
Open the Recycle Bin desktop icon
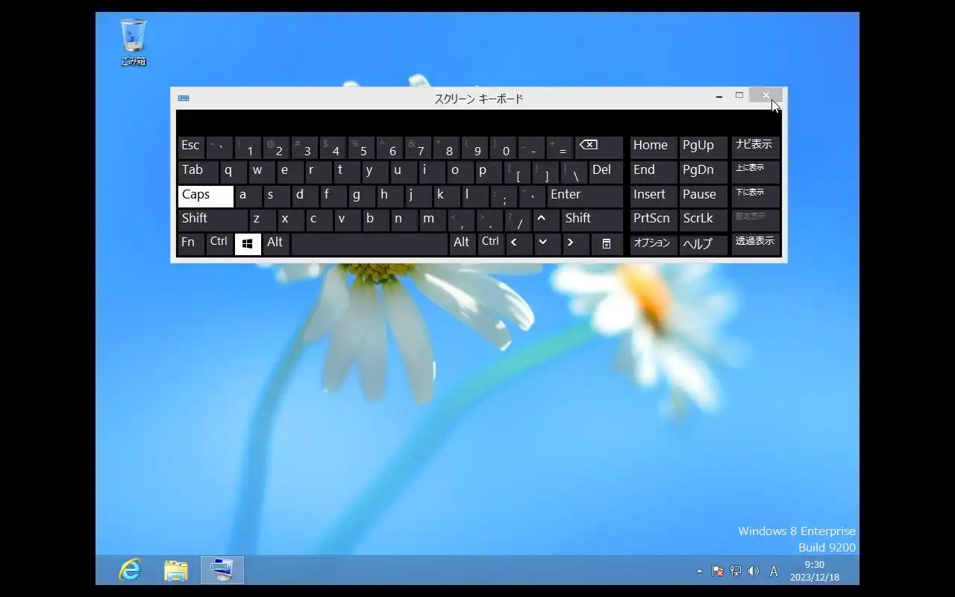click(x=134, y=43)
